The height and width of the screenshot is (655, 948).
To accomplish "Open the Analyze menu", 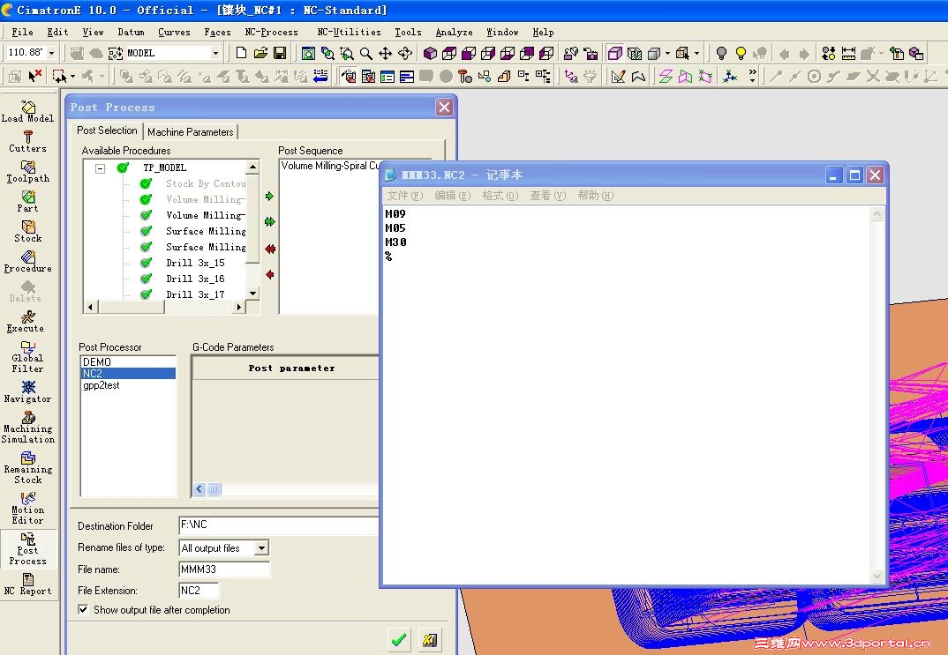I will click(x=454, y=32).
